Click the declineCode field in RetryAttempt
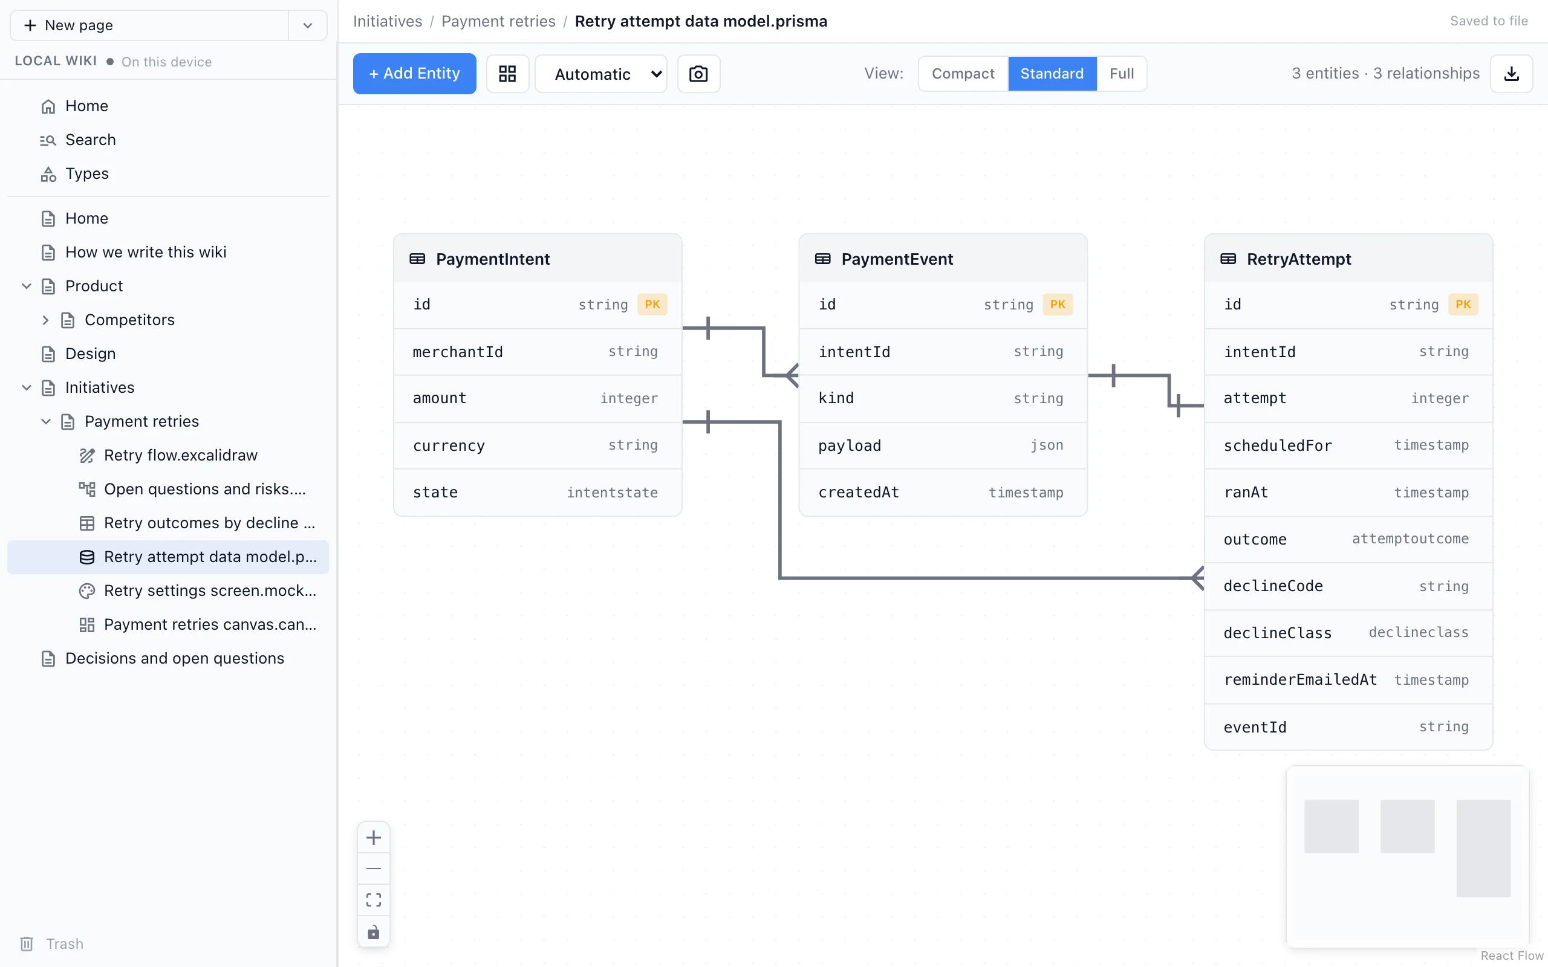This screenshot has width=1548, height=967. point(1348,586)
